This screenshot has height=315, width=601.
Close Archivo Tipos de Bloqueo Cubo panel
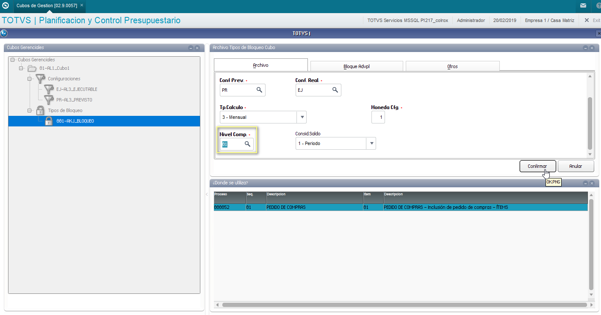tap(592, 48)
